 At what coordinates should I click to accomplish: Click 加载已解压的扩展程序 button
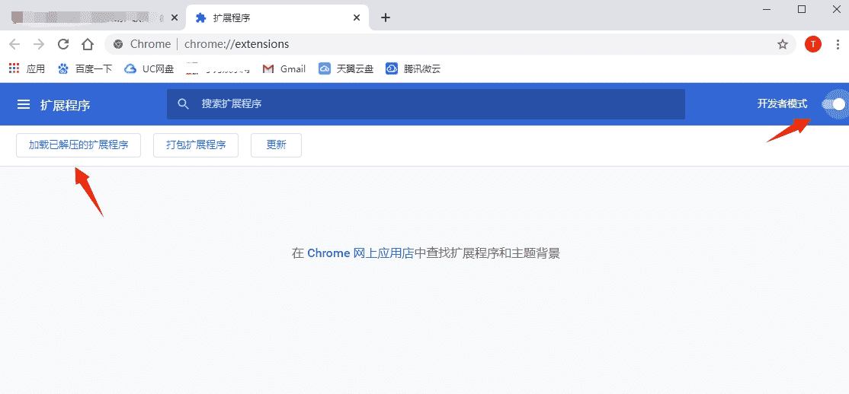pyautogui.click(x=78, y=145)
